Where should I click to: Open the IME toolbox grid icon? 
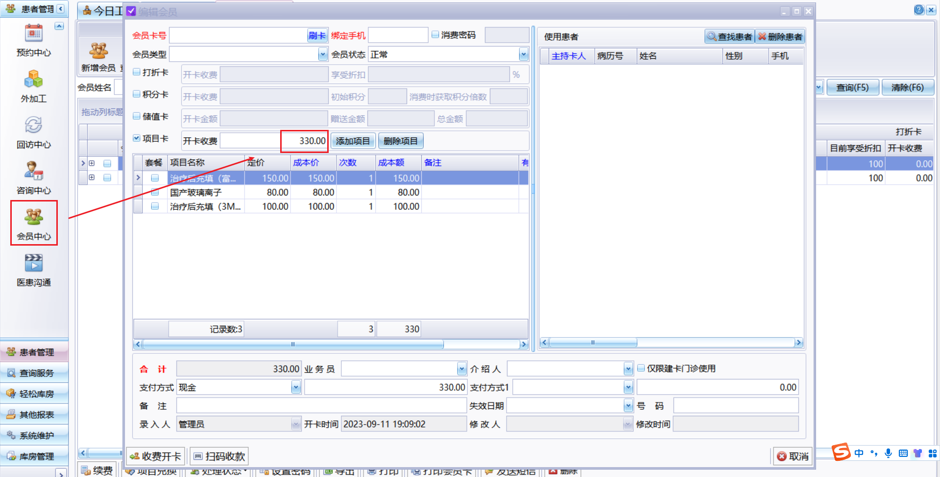click(933, 453)
